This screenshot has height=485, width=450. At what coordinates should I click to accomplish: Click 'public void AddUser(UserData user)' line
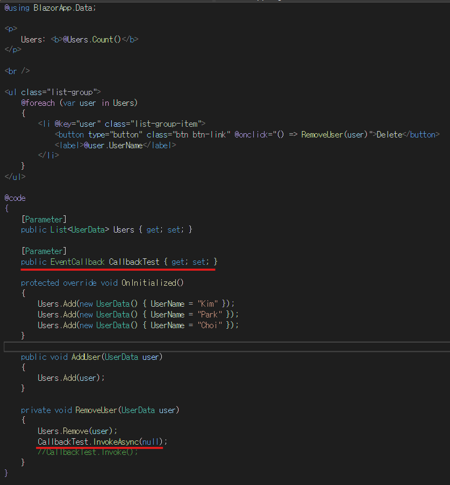tap(92, 357)
